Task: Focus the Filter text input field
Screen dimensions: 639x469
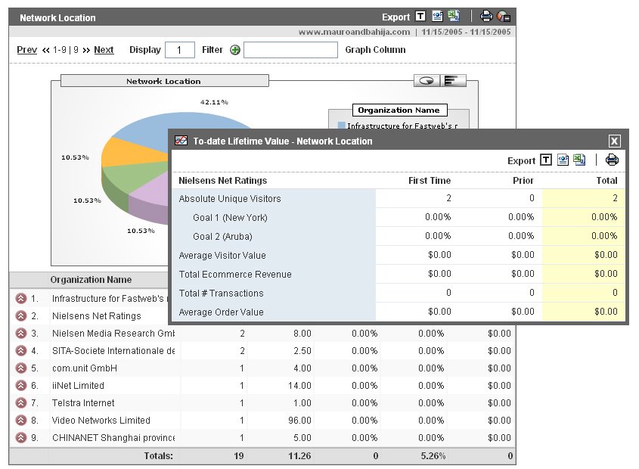Action: pyautogui.click(x=290, y=50)
